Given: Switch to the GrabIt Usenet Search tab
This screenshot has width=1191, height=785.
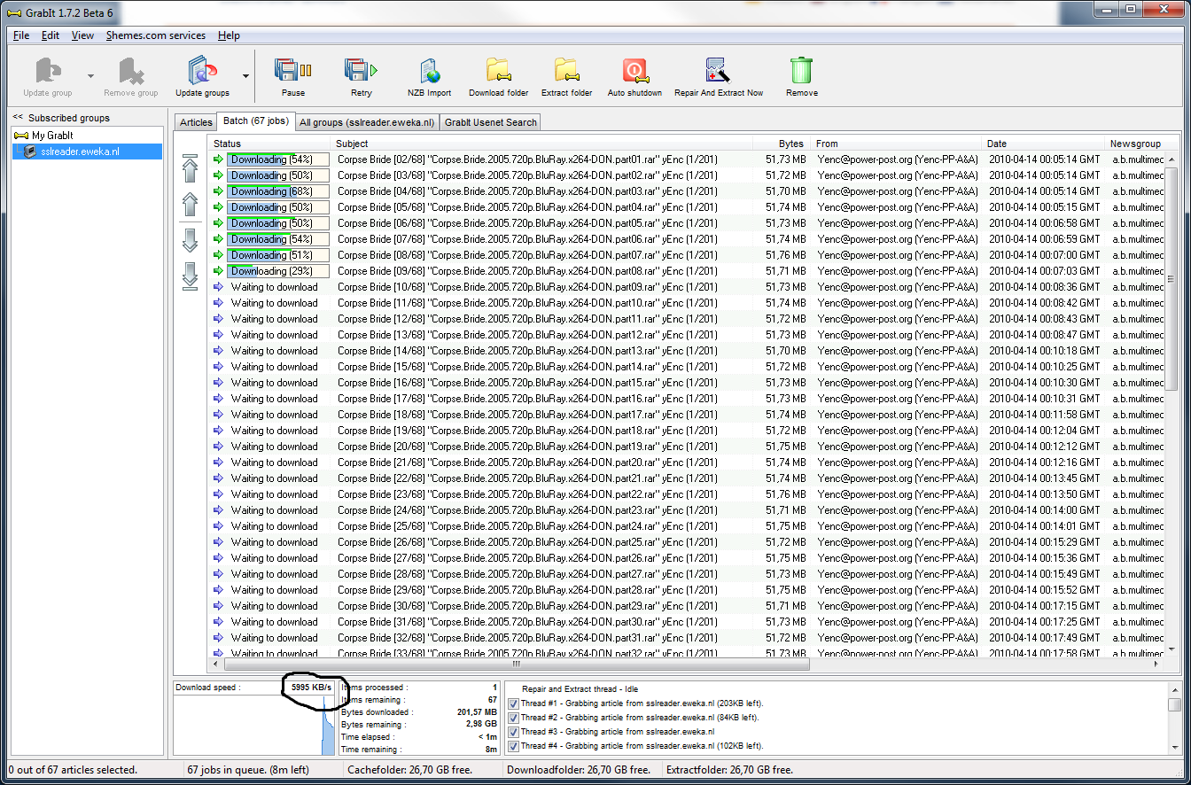Looking at the screenshot, I should [x=491, y=122].
